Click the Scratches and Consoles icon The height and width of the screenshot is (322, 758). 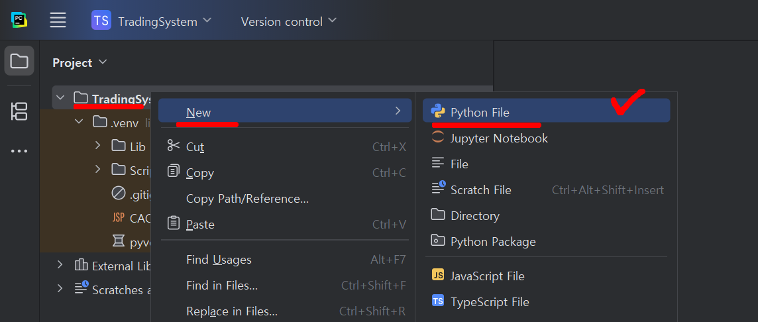[x=81, y=287]
